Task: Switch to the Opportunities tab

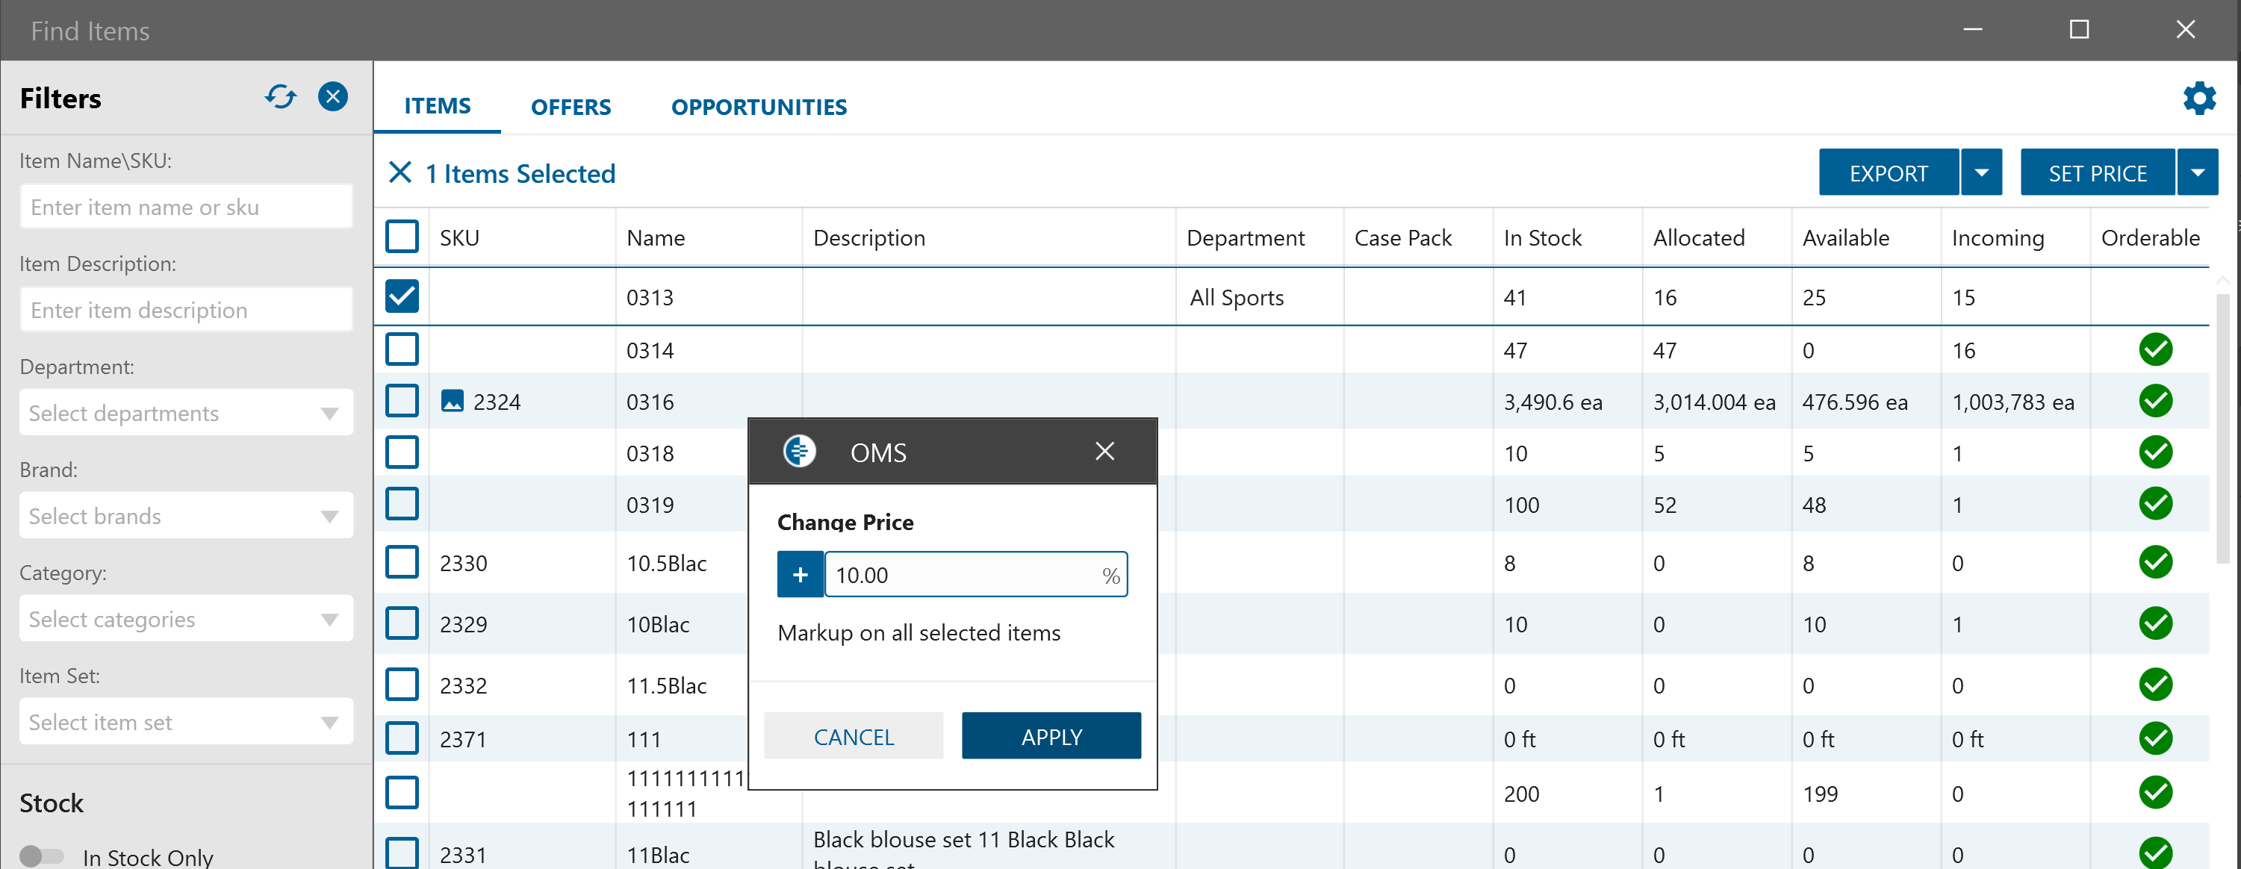Action: click(759, 107)
